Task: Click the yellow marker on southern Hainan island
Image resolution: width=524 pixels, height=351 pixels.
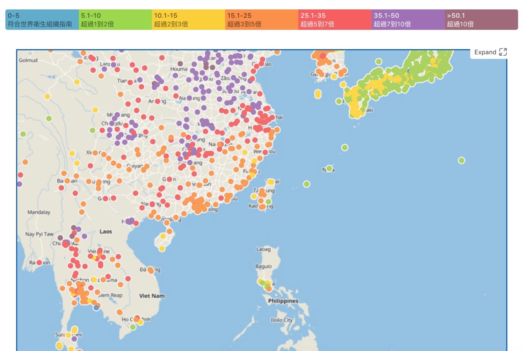Action: click(x=162, y=249)
